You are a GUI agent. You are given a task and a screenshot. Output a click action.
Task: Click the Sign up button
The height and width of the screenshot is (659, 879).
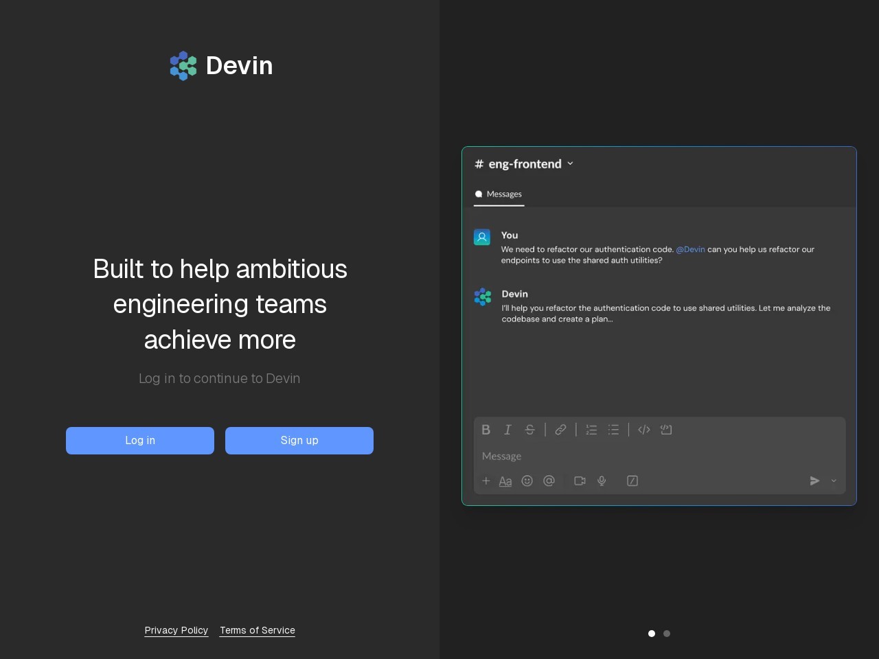pyautogui.click(x=299, y=440)
